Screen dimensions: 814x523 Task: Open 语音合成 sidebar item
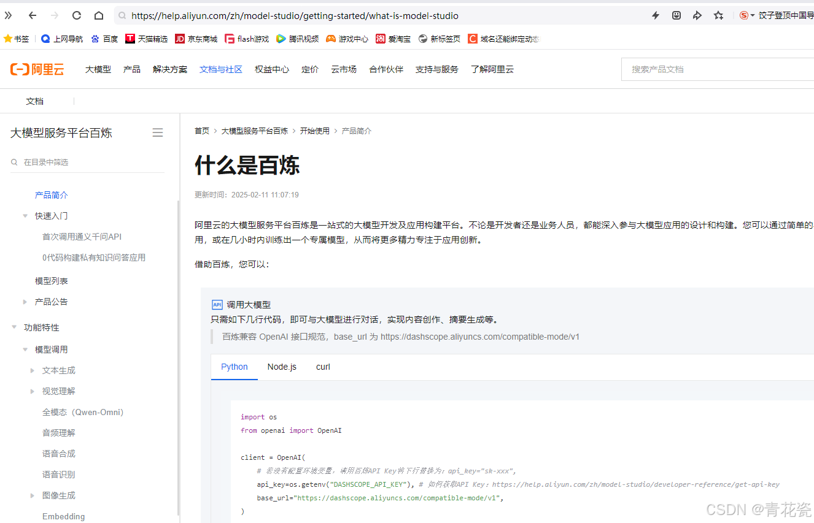point(59,454)
